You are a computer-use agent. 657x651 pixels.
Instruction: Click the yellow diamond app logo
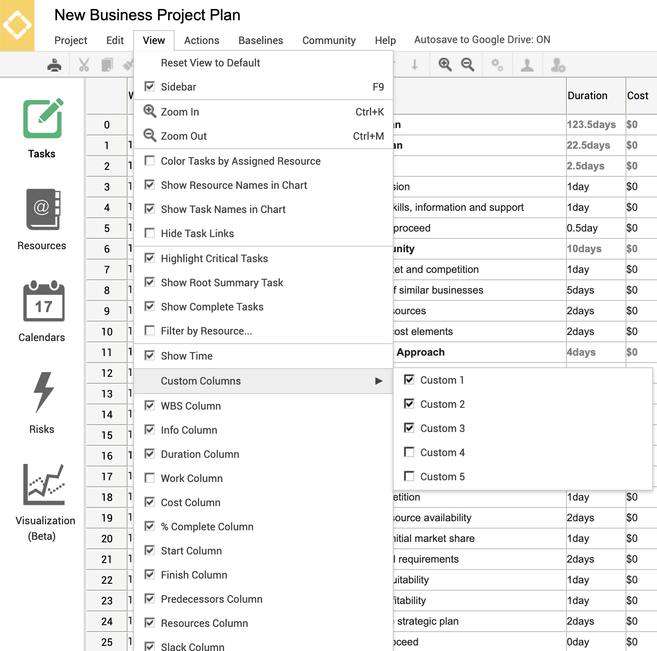(x=17, y=25)
